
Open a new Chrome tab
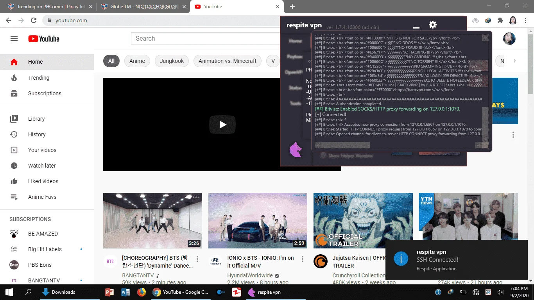pyautogui.click(x=292, y=7)
